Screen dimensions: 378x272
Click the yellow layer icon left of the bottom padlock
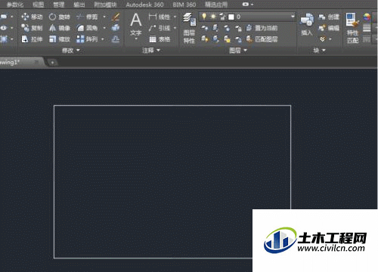[227, 39]
